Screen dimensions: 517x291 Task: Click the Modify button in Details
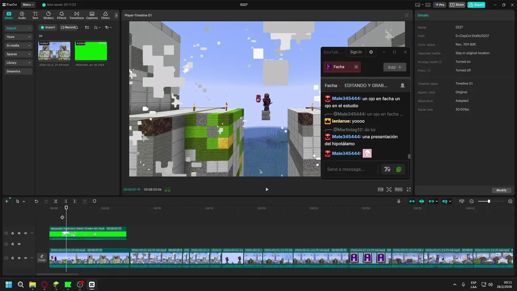coord(501,190)
